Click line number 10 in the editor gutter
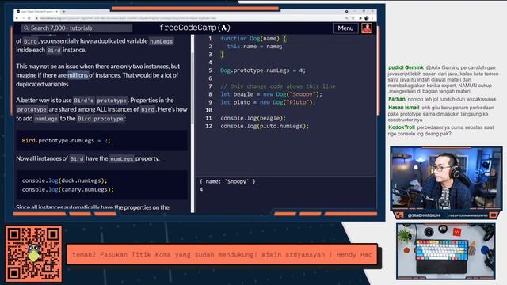Viewport: 507px width, 285px height. click(208, 110)
